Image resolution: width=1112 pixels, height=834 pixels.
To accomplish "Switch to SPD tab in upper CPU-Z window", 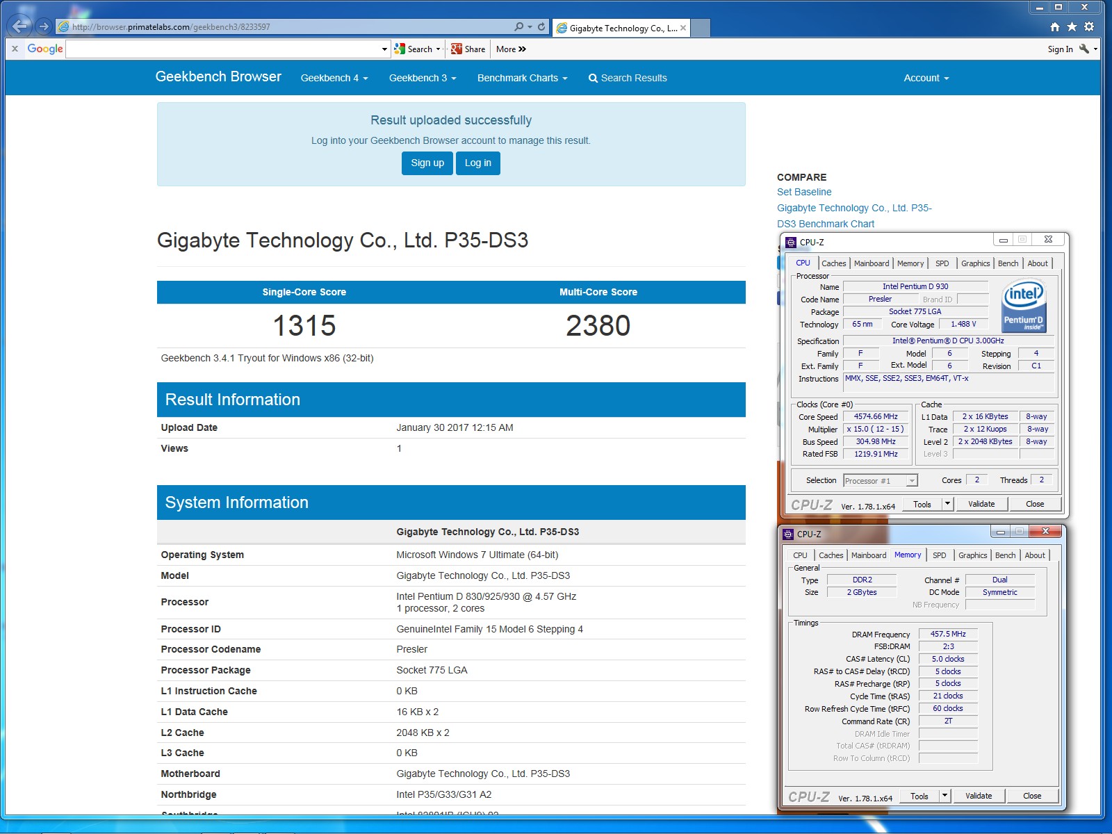I will point(942,263).
